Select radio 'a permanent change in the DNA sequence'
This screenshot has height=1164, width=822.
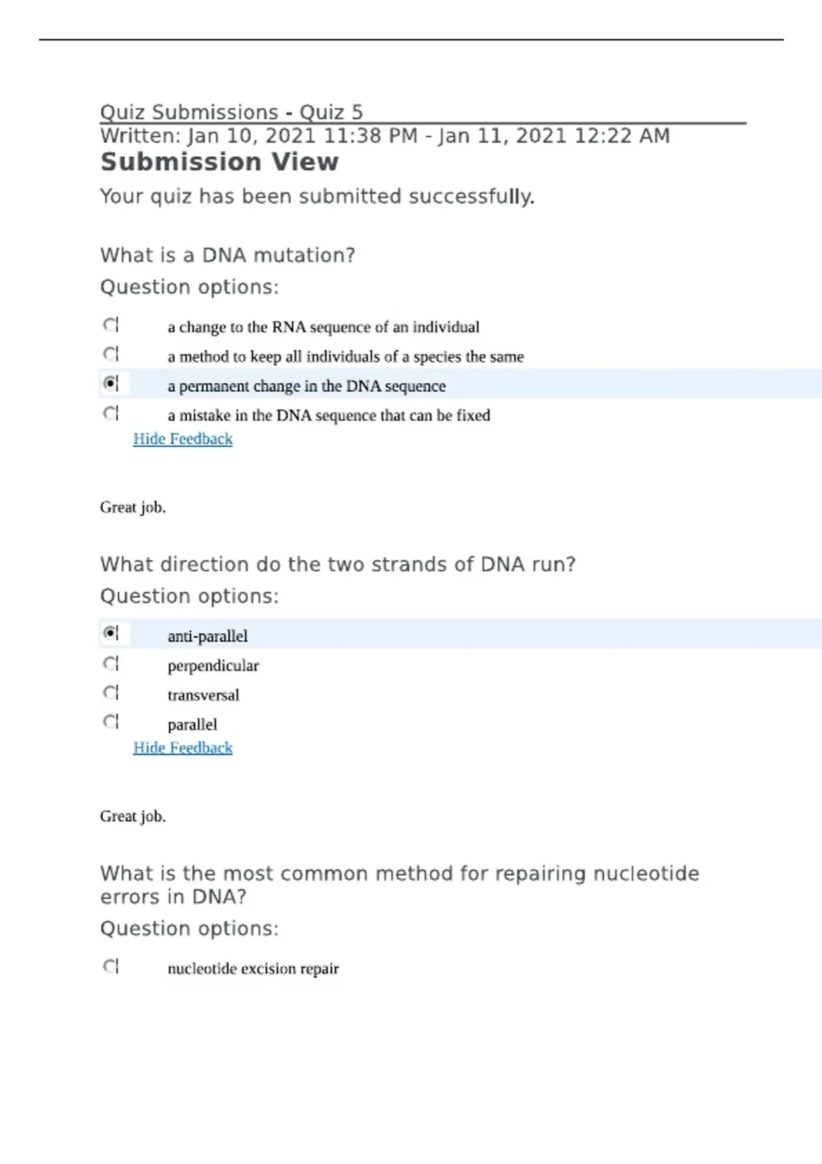pos(110,383)
